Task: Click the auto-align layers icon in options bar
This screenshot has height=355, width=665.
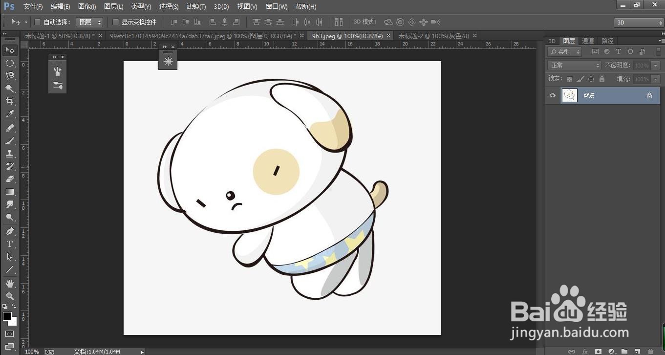Action: (x=339, y=22)
